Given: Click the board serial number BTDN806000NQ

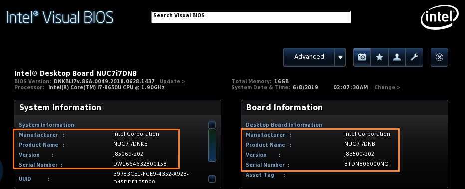Looking at the screenshot, I should [x=366, y=164].
